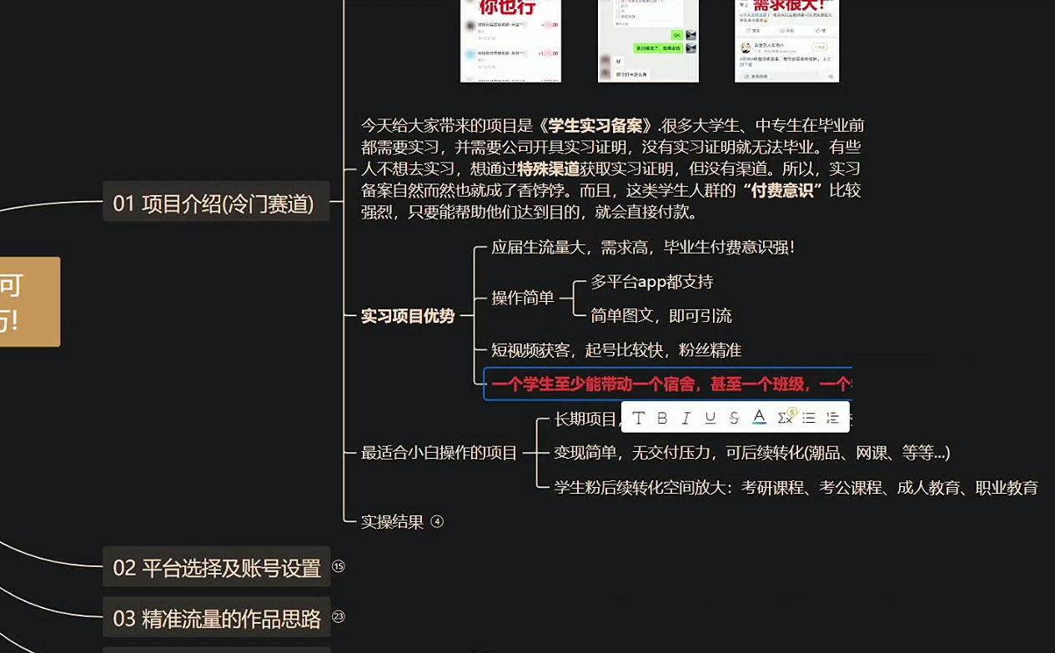This screenshot has height=653, width=1055.
Task: Toggle underline formatting
Action: [710, 418]
